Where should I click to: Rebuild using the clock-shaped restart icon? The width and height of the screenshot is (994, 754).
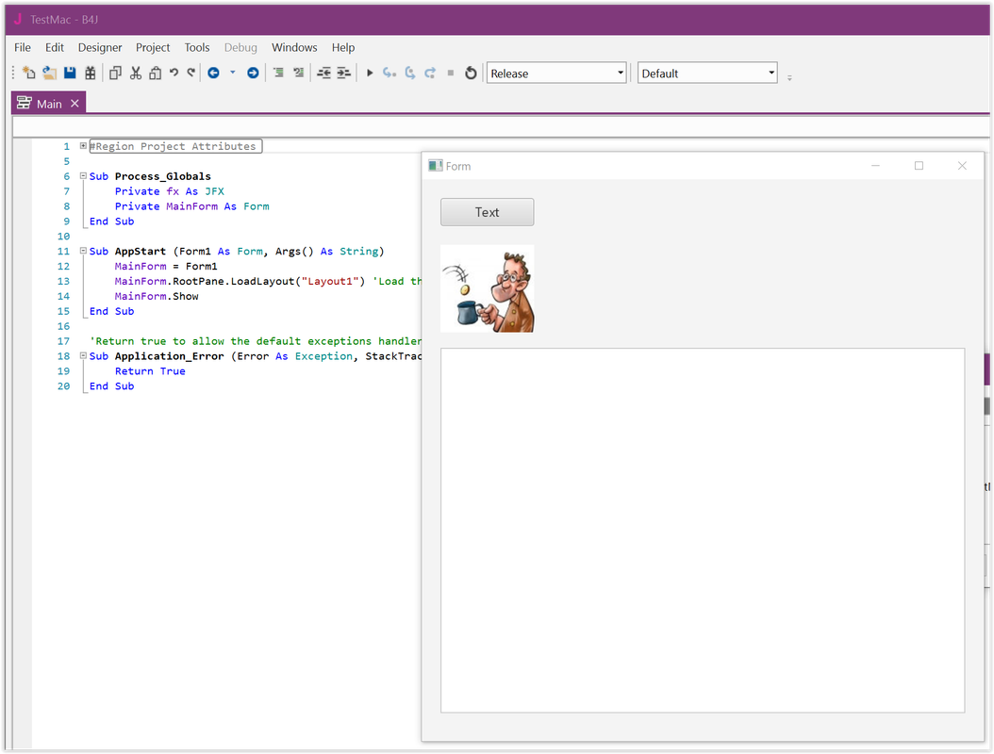[x=470, y=73]
